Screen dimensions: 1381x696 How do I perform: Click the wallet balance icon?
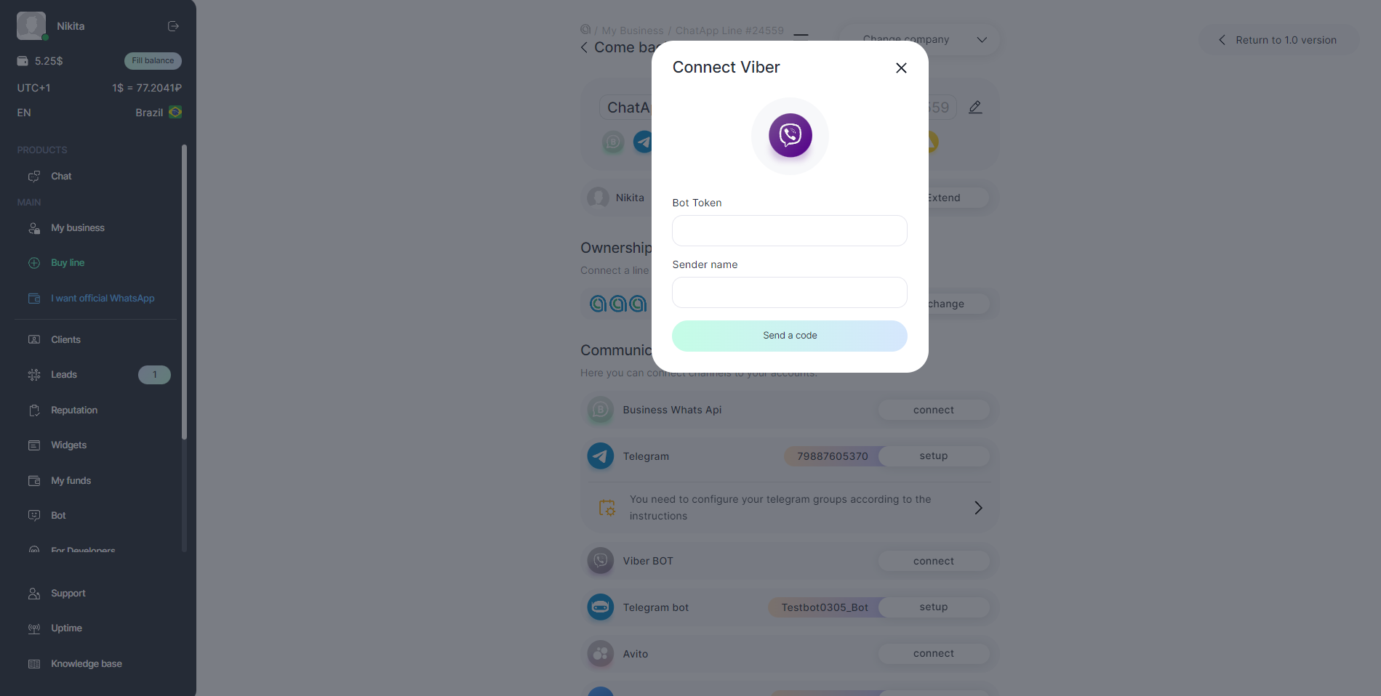click(23, 61)
